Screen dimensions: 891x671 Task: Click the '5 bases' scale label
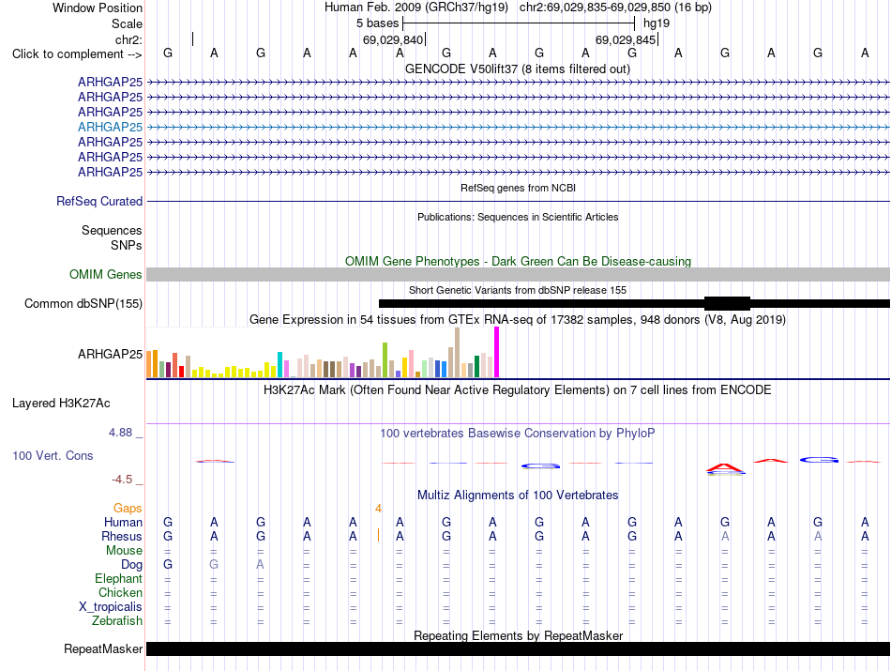(x=377, y=23)
